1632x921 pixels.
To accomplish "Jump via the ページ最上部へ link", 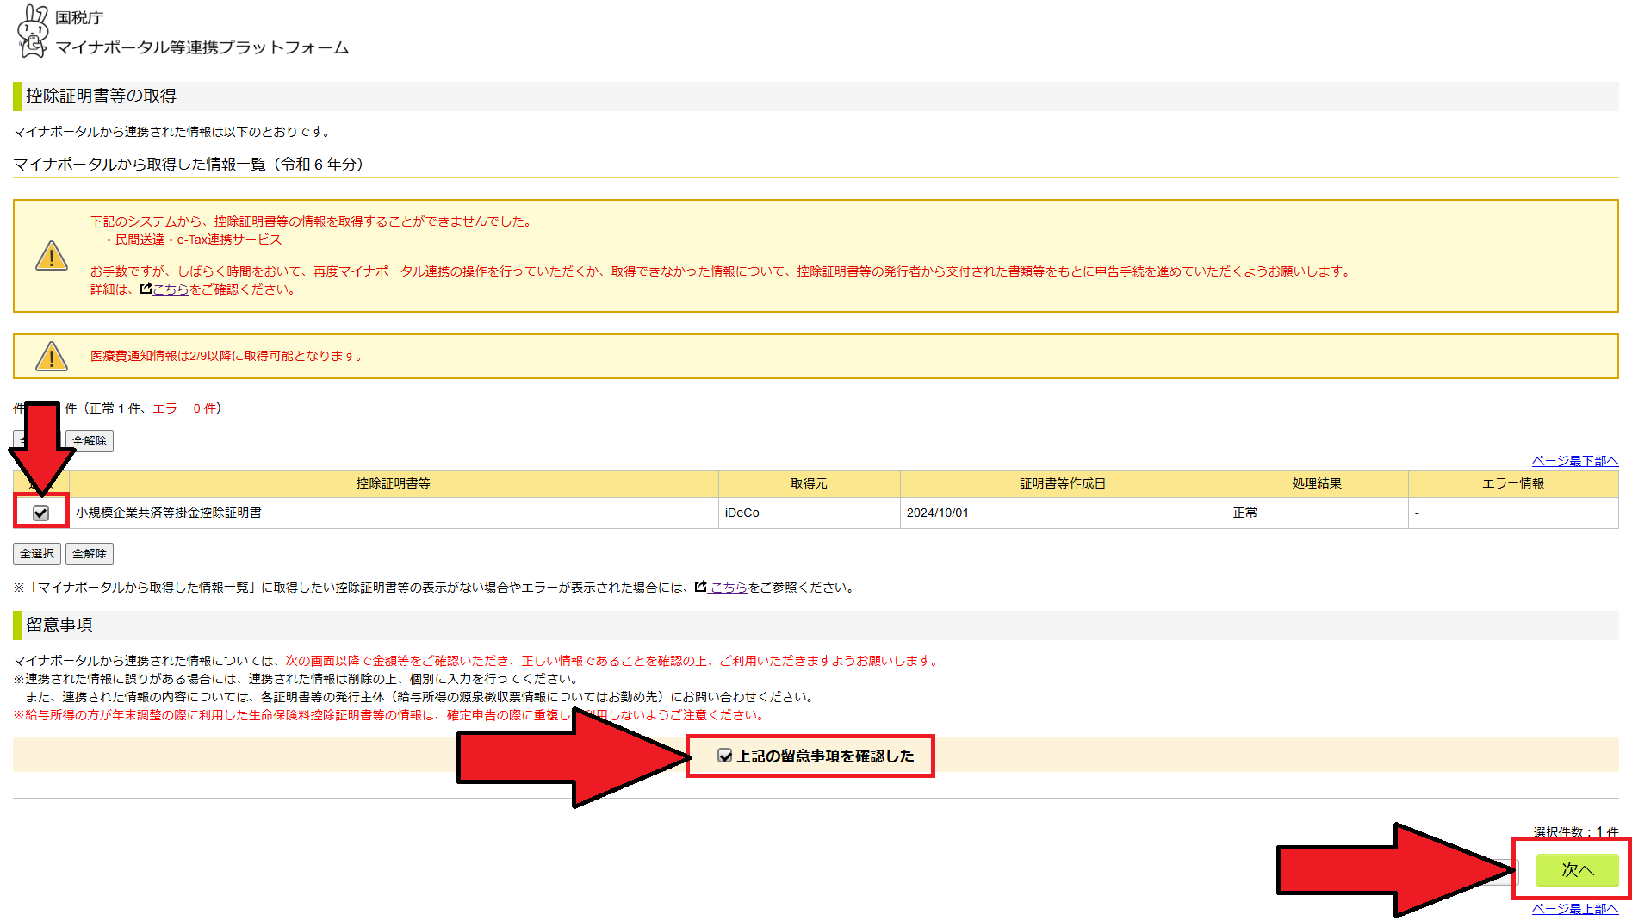I will 1575,909.
